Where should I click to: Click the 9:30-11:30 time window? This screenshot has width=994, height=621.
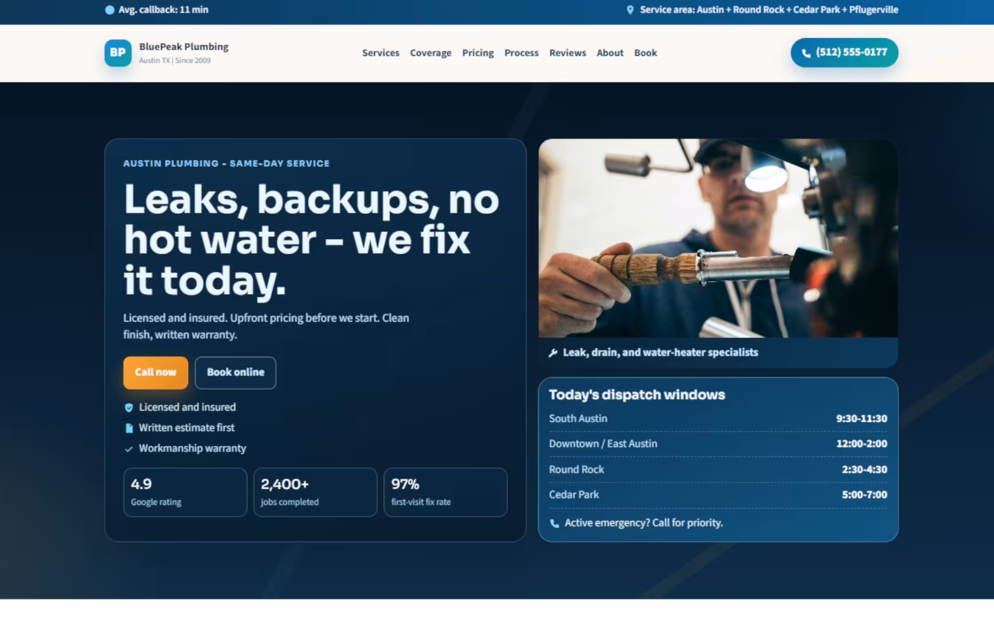coord(862,419)
